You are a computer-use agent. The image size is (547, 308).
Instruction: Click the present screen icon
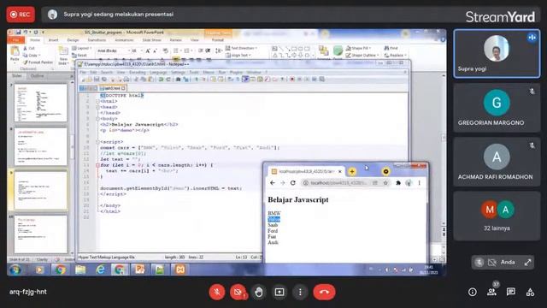click(x=279, y=292)
